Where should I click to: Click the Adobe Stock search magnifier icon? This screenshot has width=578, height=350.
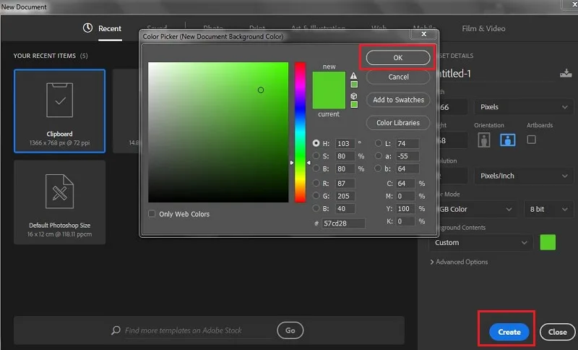(x=116, y=330)
